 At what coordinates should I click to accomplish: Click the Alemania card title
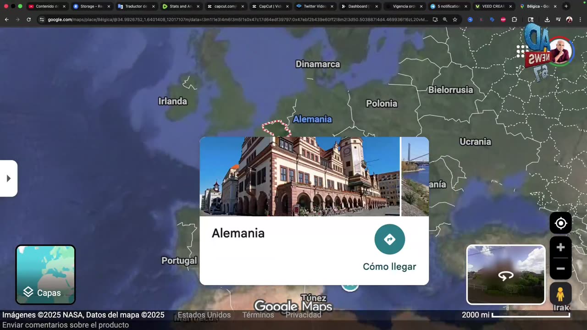[x=238, y=233]
